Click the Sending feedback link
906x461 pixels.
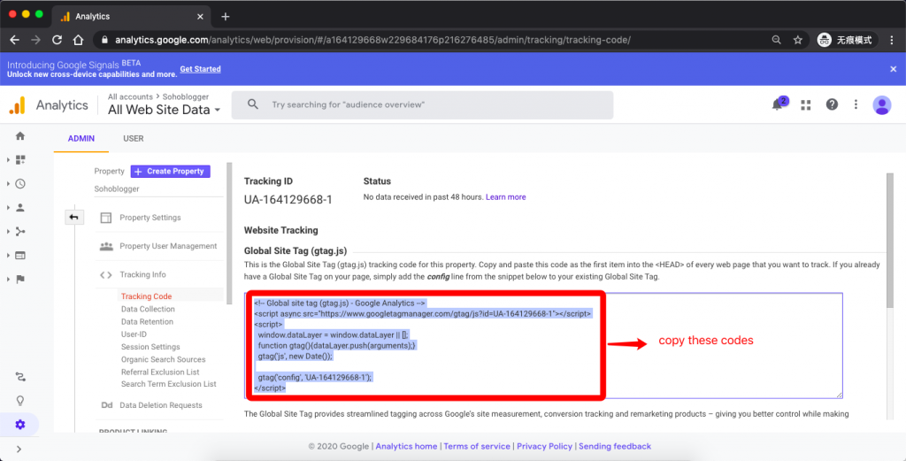[x=615, y=447]
